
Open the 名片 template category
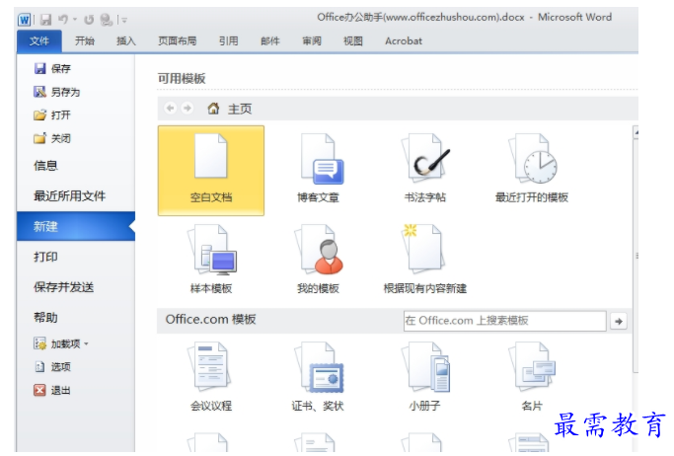[532, 377]
